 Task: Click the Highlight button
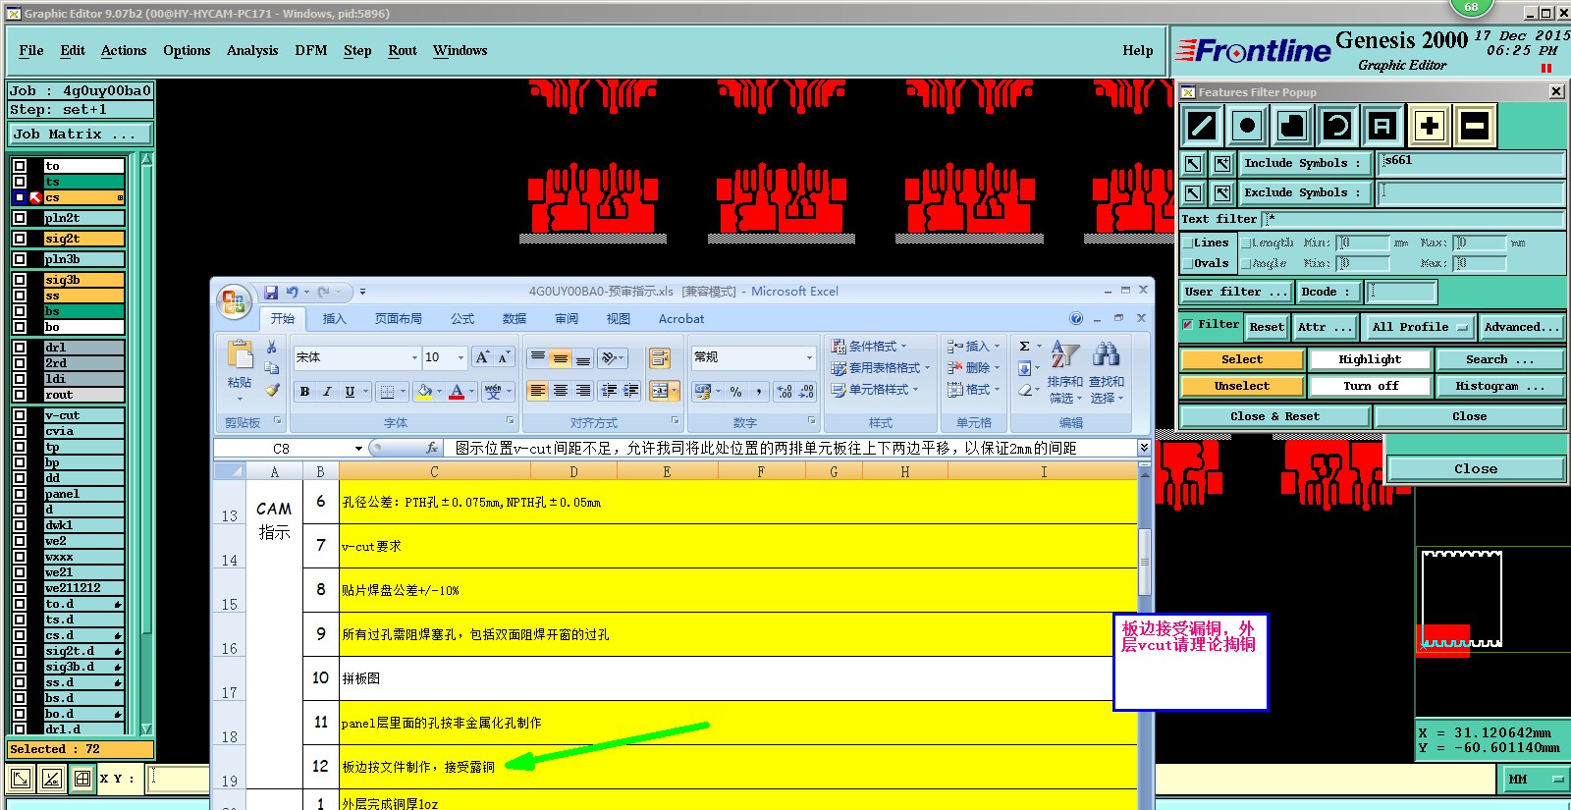pos(1370,359)
